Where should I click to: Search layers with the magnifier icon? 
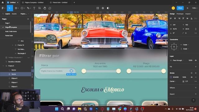(x=3, y=14)
